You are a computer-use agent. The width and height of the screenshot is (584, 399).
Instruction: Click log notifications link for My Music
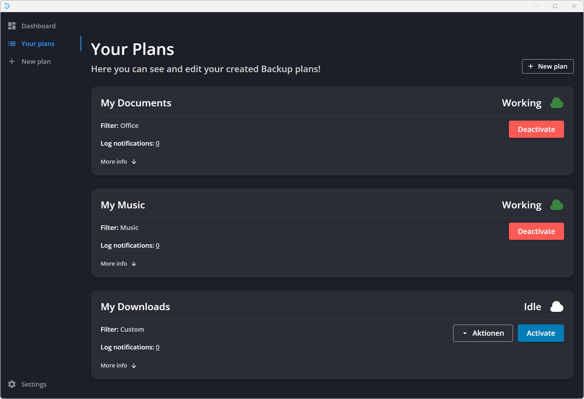pos(158,245)
